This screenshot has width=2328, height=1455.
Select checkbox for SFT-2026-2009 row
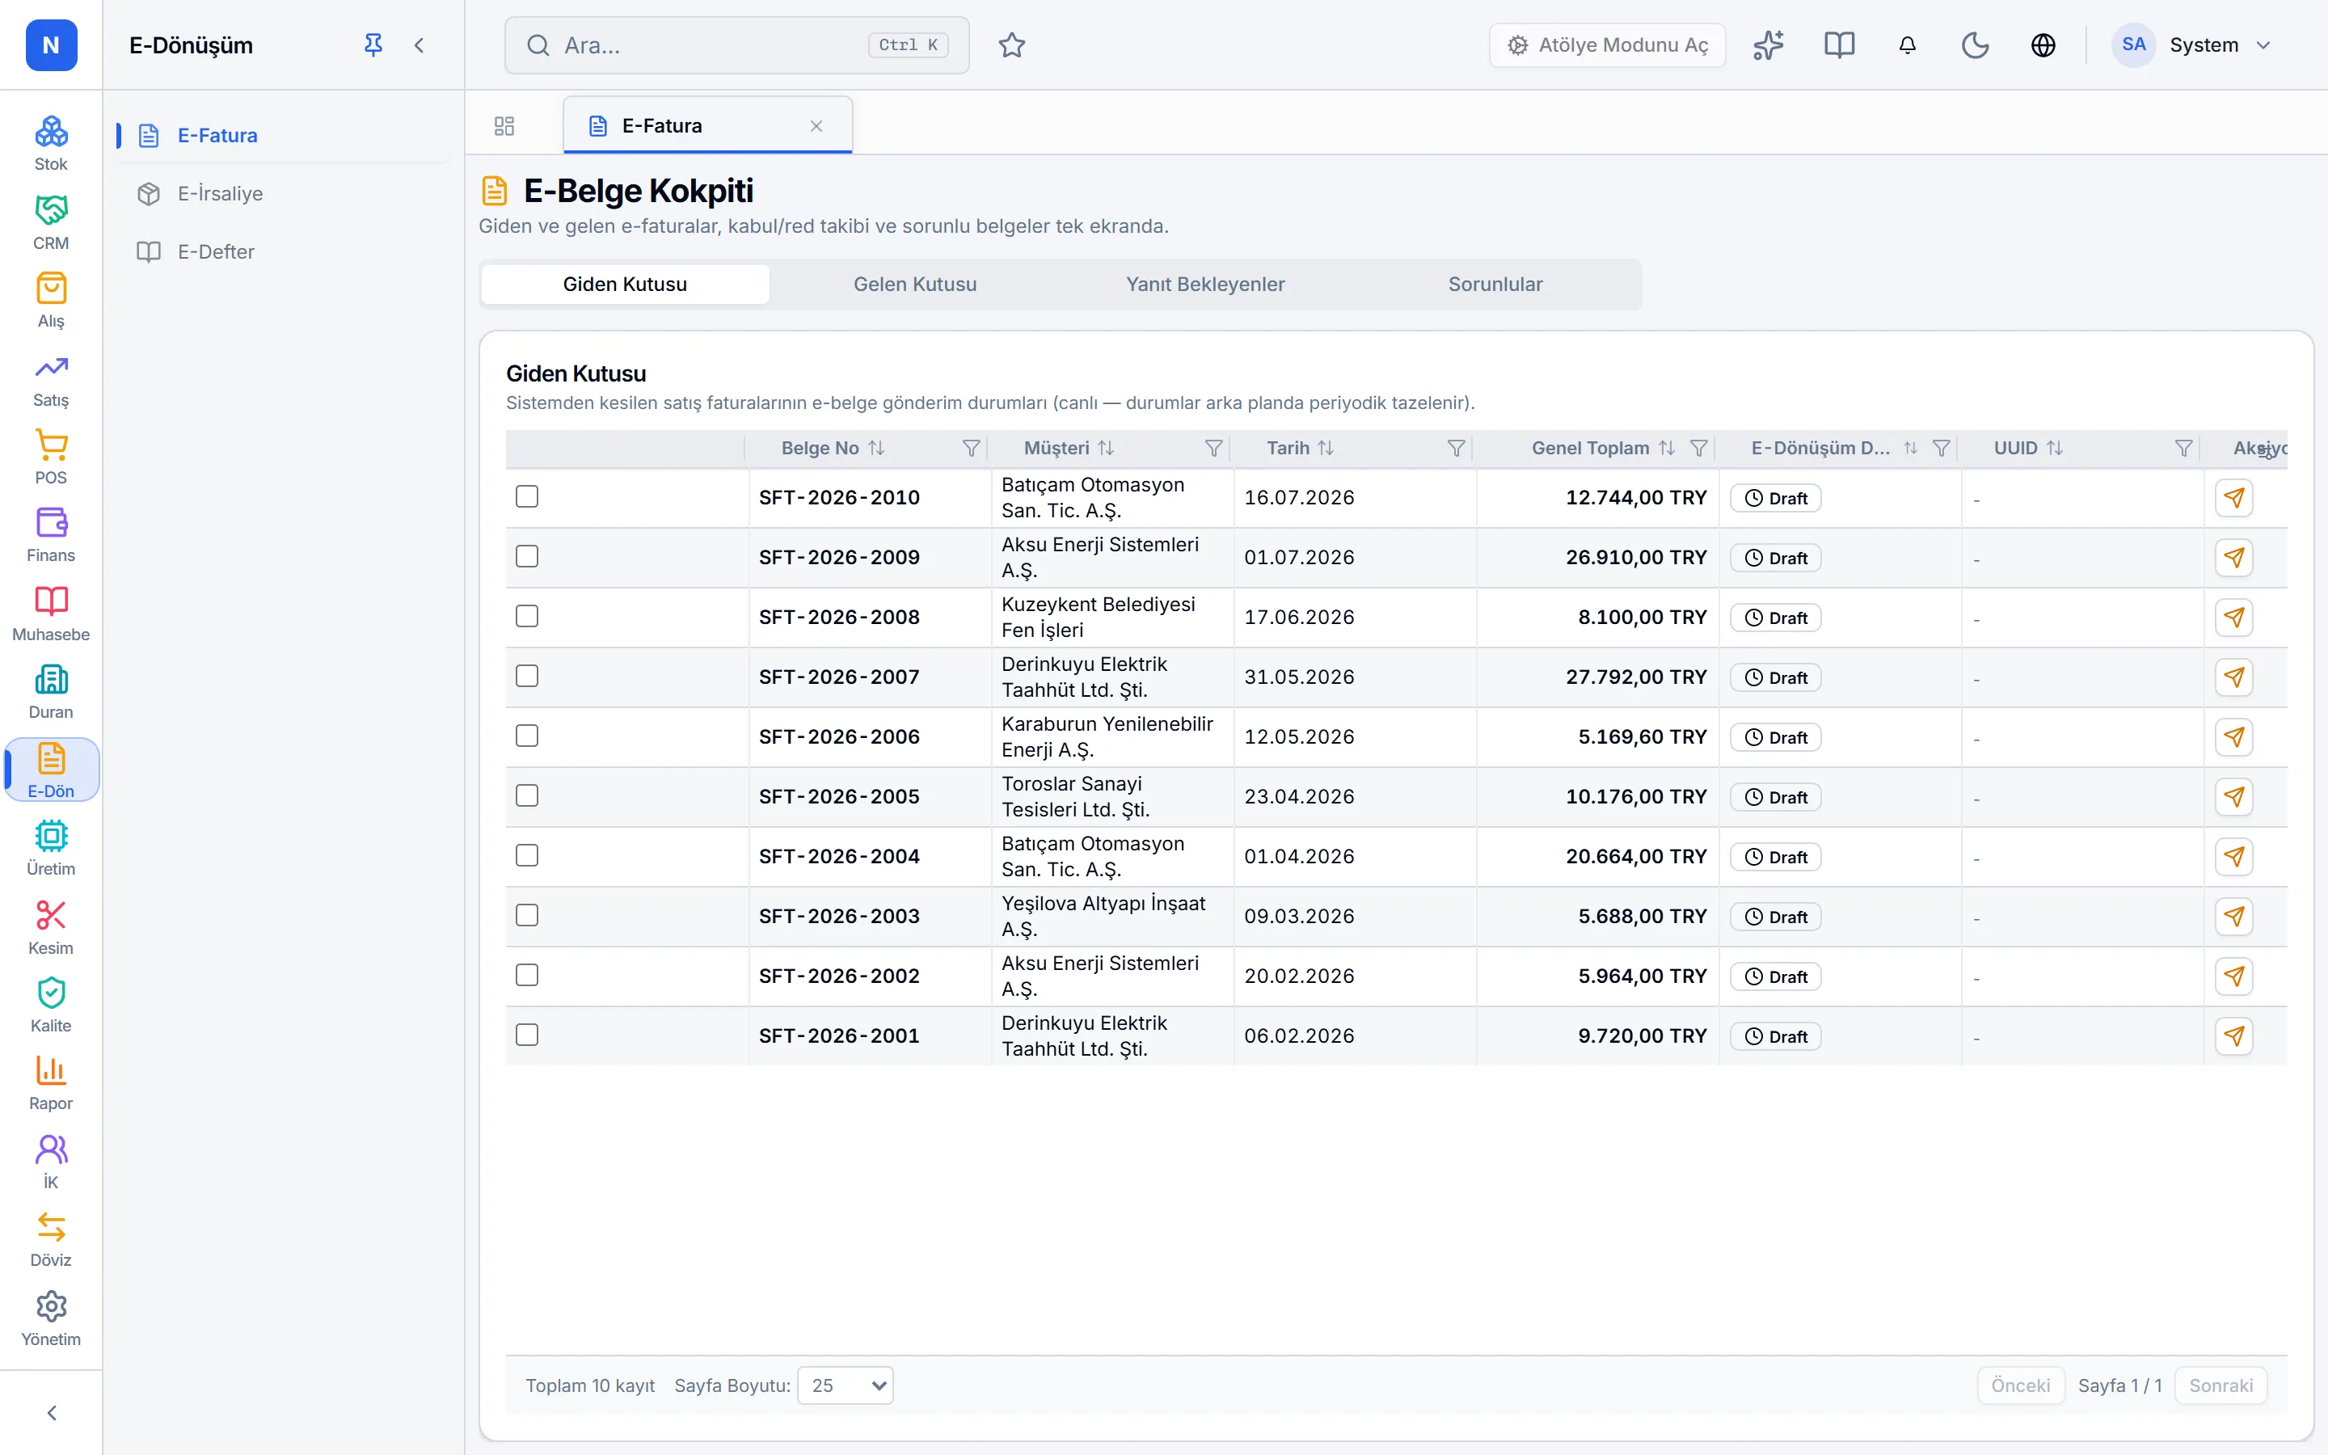pos(526,556)
